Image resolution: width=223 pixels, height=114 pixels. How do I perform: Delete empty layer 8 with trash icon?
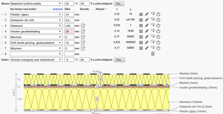point(153,54)
